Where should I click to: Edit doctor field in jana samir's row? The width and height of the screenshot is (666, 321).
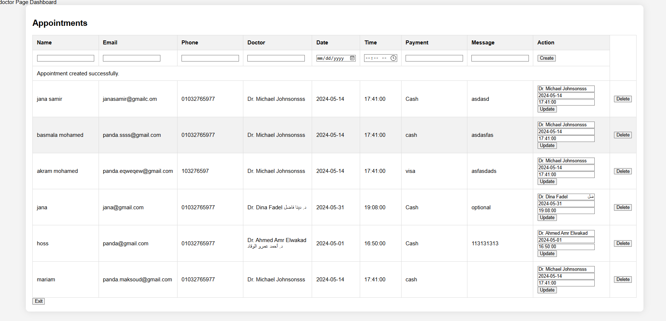(566, 89)
